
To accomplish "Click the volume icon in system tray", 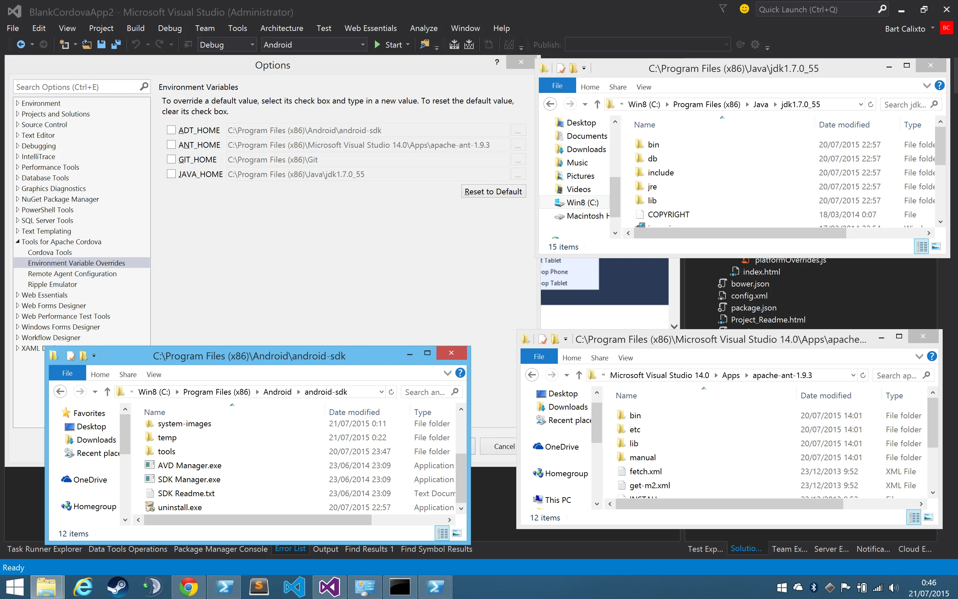I will coord(893,587).
